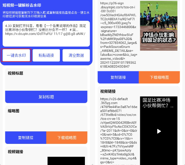Image resolution: width=185 pixels, height=165 pixels.
Task: Tap 下载缩略图 in the left 缩略图 card
Action: [67, 138]
